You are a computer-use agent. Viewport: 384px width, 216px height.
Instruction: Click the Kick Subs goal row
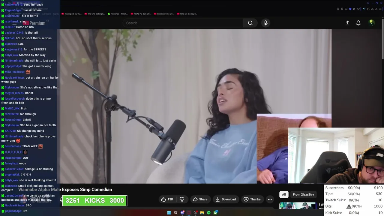[x=354, y=213]
